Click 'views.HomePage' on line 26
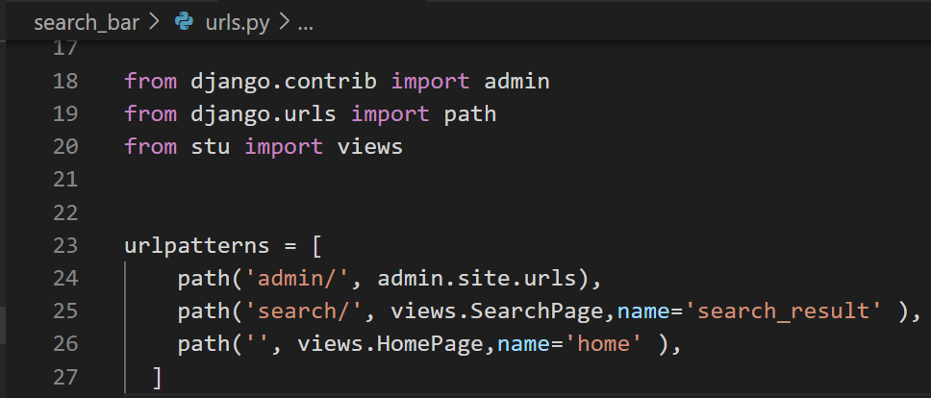The width and height of the screenshot is (931, 398). [x=390, y=344]
